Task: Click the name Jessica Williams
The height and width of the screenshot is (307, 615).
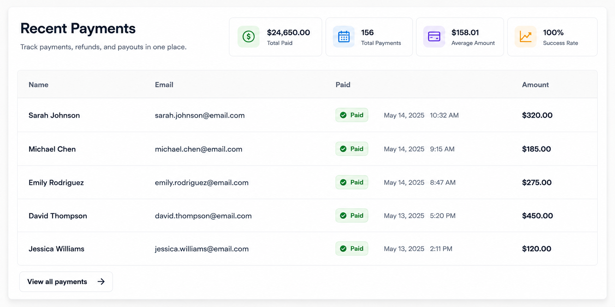Action: (57, 249)
